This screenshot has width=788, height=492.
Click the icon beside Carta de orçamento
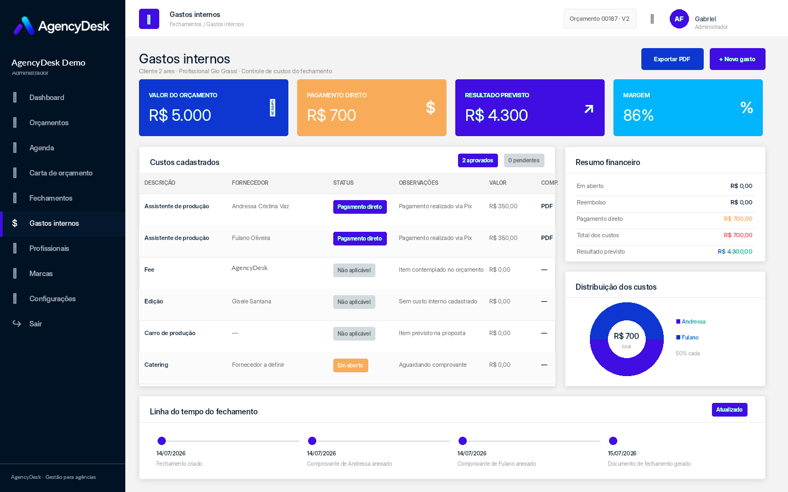tap(15, 173)
